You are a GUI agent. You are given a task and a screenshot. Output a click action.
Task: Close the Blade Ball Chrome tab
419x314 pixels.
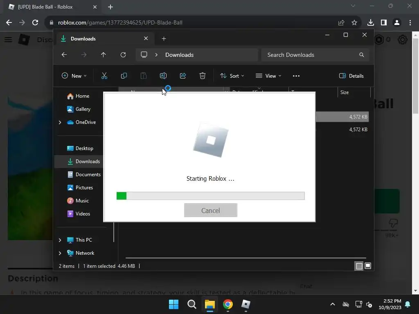(95, 7)
